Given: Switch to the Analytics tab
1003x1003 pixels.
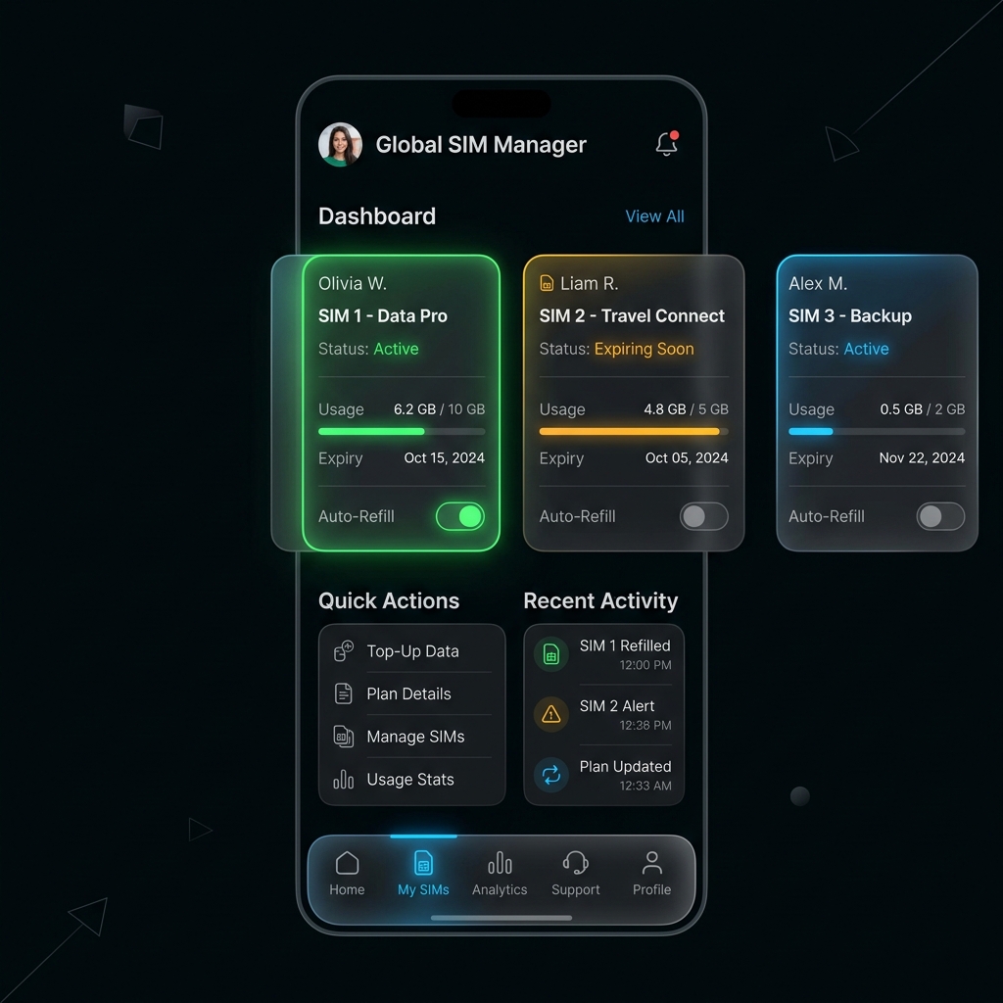Looking at the screenshot, I should pyautogui.click(x=500, y=873).
